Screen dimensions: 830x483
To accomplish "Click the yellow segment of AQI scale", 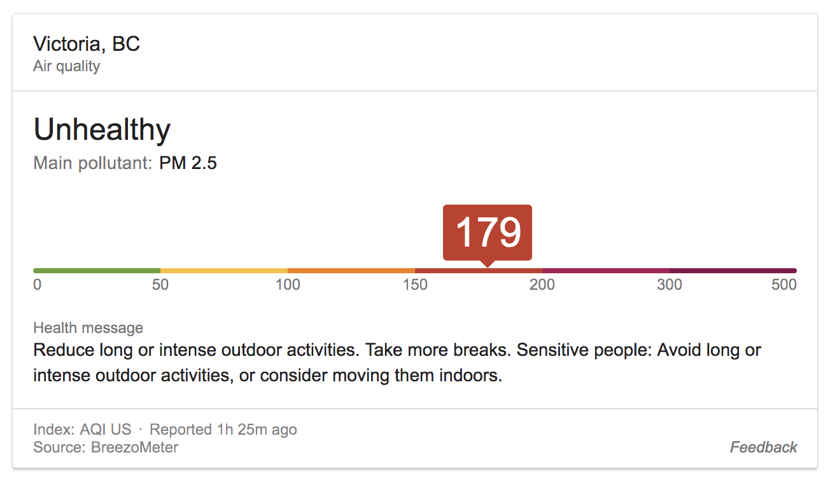I will pos(224,271).
